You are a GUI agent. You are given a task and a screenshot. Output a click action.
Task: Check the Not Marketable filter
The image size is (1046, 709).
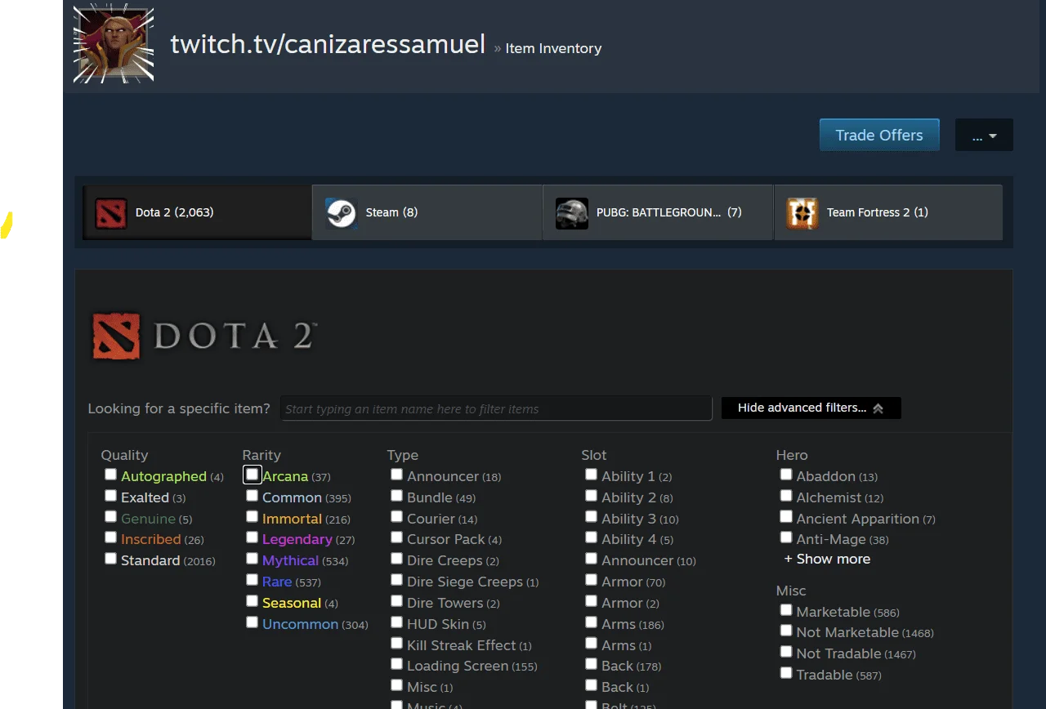coord(785,631)
